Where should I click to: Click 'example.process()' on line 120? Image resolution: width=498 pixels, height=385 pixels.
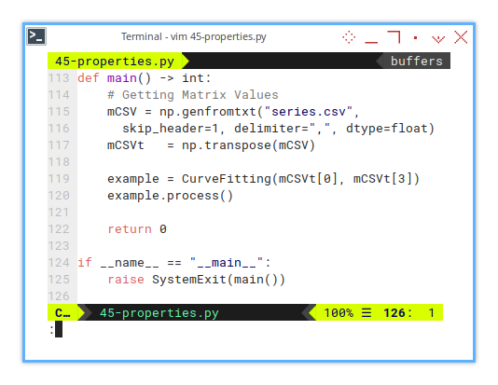(171, 196)
